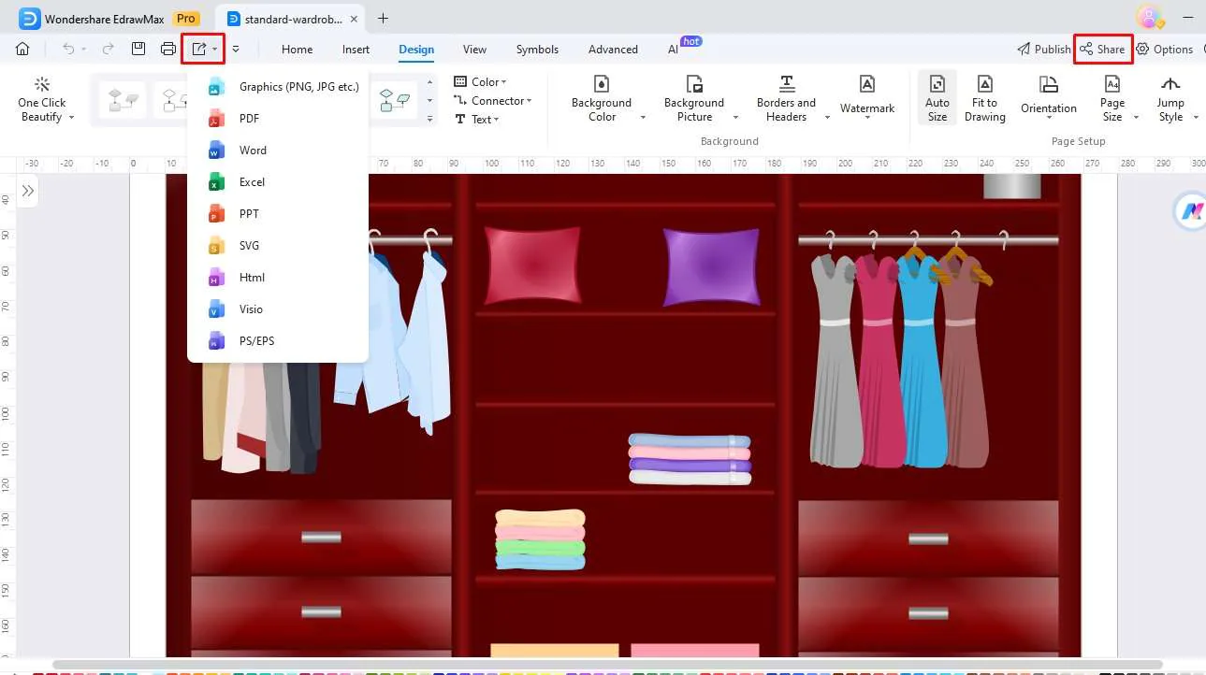Export to PPT
This screenshot has width=1206, height=675.
[278, 214]
